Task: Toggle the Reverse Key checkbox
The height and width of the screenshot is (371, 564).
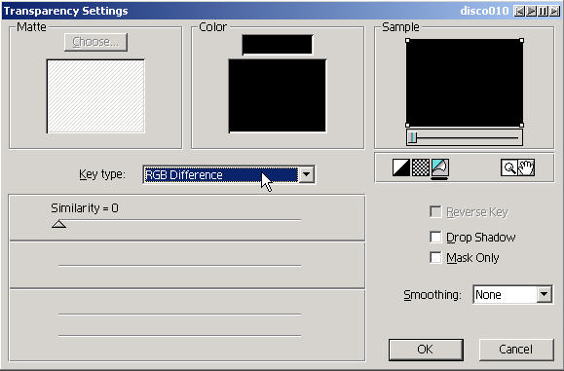Action: click(435, 211)
